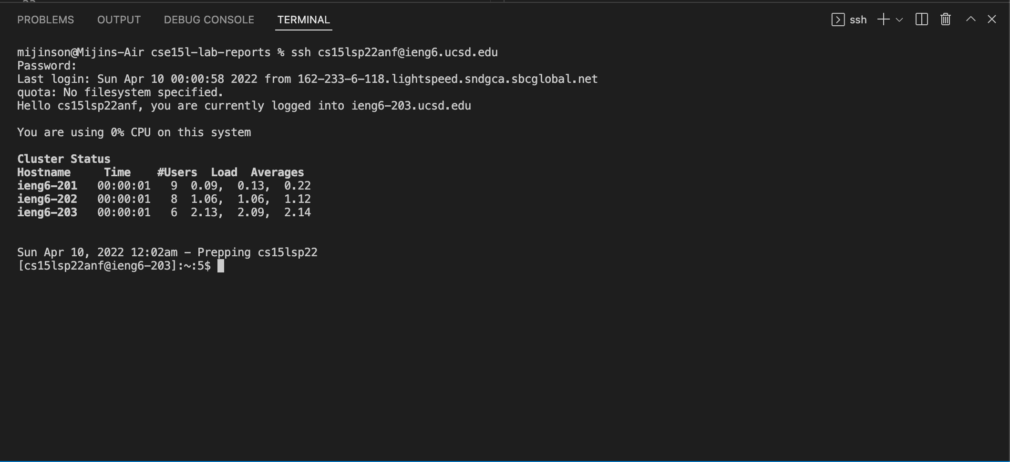The image size is (1010, 462).
Task: Kill the terminal using the trash icon
Action: 946,20
